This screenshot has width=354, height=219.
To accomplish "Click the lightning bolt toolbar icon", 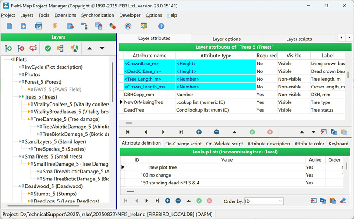I will (55, 26).
